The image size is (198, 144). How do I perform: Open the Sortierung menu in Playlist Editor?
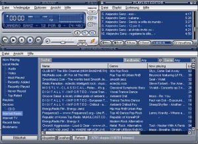(132, 8)
